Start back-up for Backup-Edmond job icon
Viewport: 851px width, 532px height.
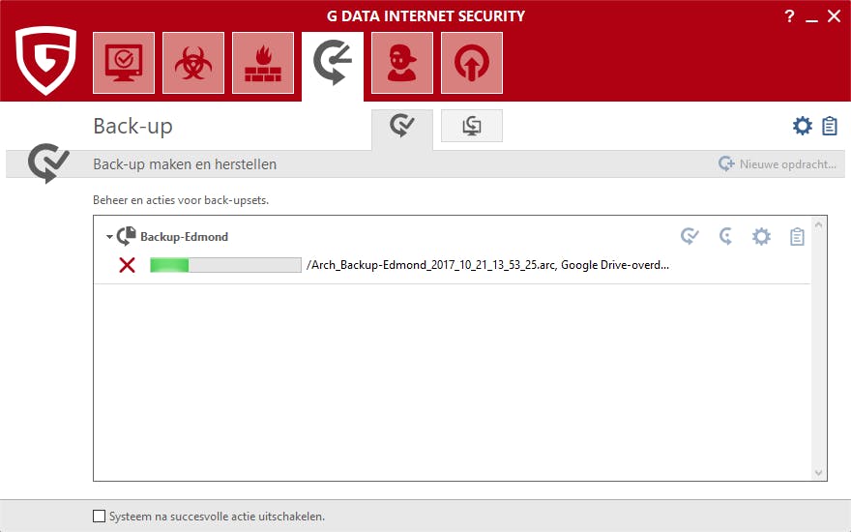click(x=690, y=236)
